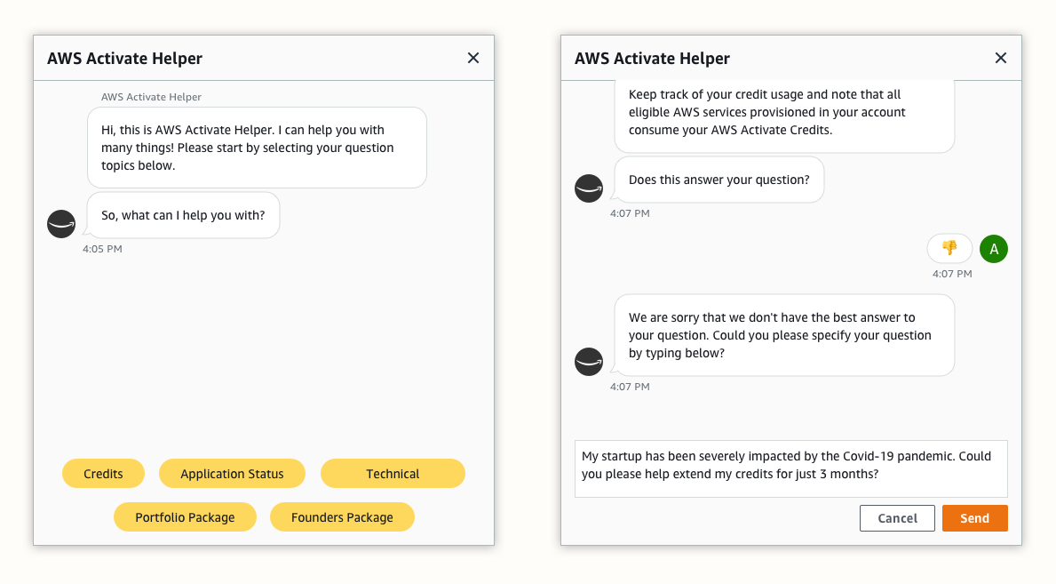The width and height of the screenshot is (1056, 584).
Task: Open the Portfolio Package topic
Action: 185,516
